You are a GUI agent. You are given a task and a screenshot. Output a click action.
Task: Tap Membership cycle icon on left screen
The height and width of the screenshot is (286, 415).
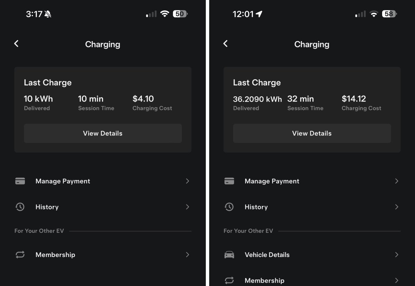pyautogui.click(x=20, y=255)
